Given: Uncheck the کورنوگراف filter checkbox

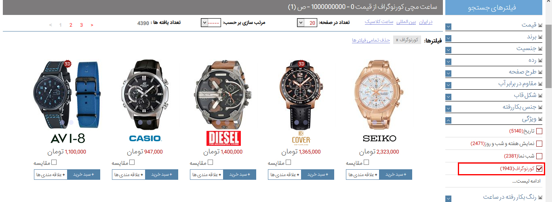Looking at the screenshot, I should click(539, 168).
